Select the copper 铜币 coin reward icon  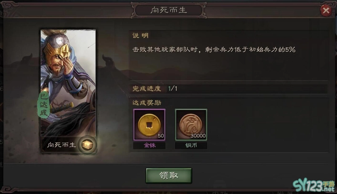191,125
